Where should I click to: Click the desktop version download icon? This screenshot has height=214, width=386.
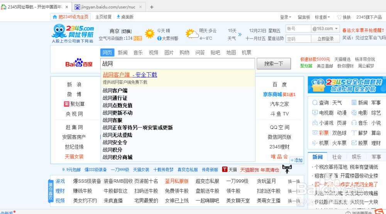pyautogui.click(x=118, y=17)
